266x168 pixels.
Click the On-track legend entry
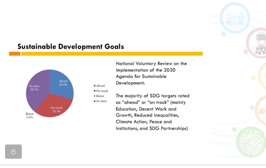101,91
